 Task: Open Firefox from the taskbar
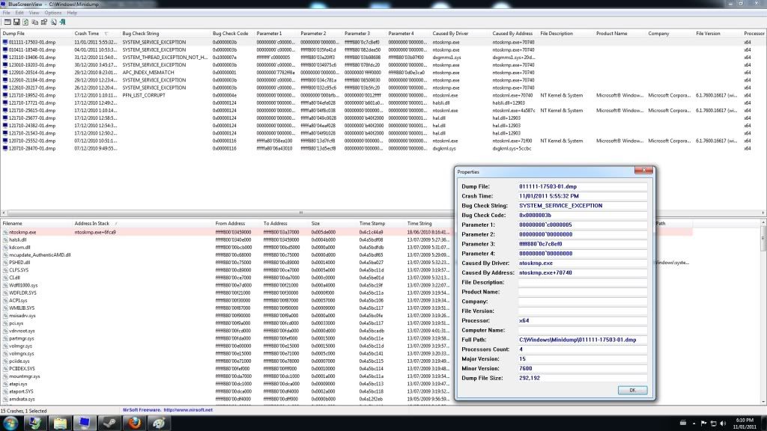pos(135,423)
